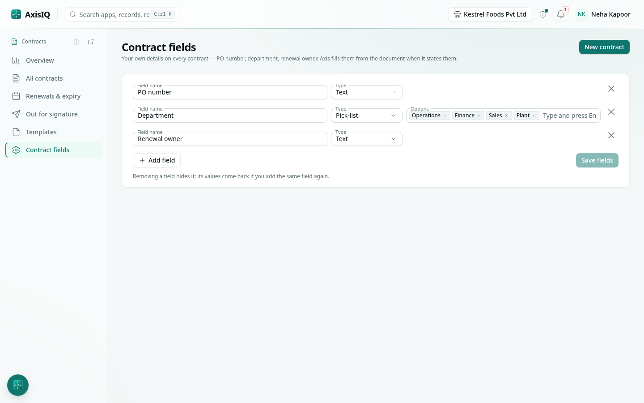The image size is (644, 403).
Task: Click the Contract fields page heading
Action: tap(159, 47)
